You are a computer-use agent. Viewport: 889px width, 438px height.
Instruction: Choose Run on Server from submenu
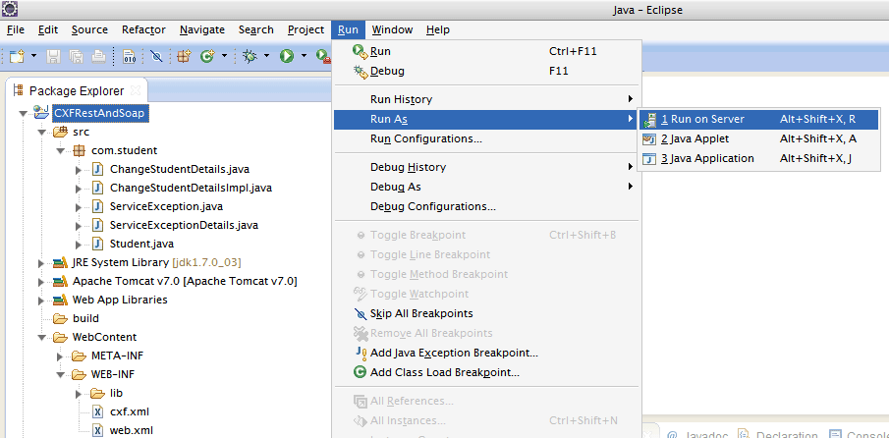click(702, 119)
